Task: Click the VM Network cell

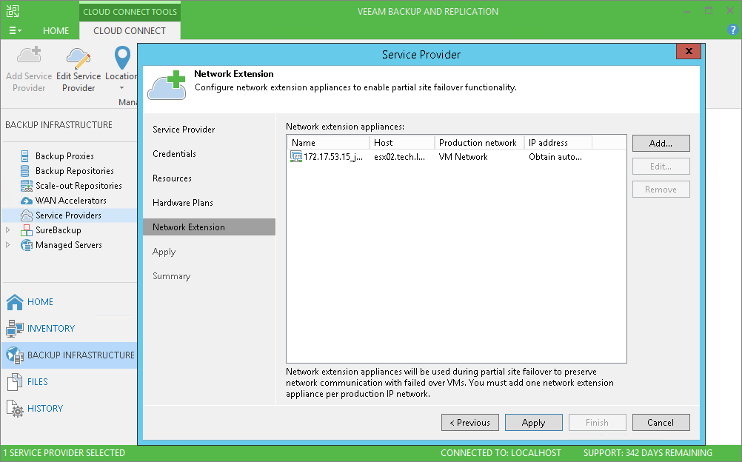Action: click(x=464, y=157)
